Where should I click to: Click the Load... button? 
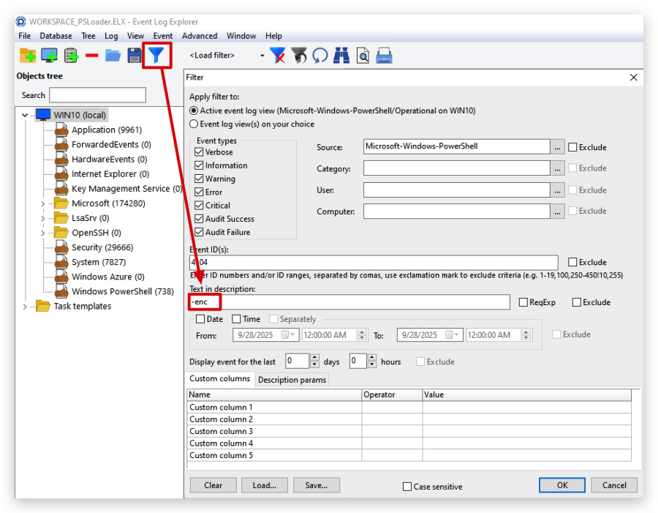tap(265, 485)
